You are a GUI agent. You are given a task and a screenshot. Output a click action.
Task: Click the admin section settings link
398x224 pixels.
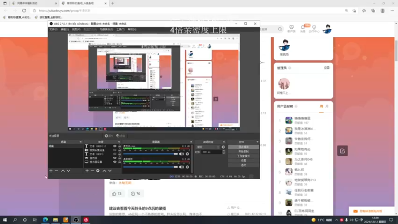coord(327,68)
